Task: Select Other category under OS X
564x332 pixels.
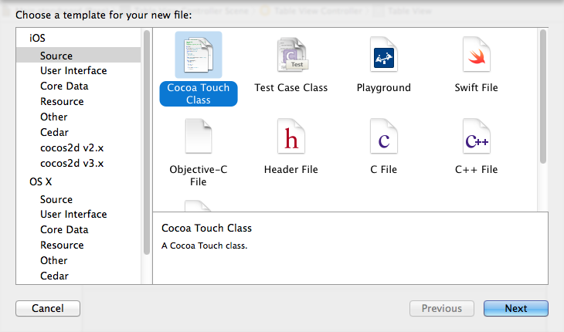Action: tap(53, 260)
